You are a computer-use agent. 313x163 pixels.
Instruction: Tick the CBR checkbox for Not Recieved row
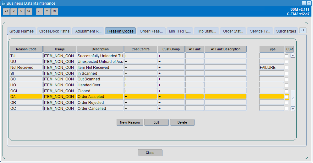pyautogui.click(x=287, y=68)
